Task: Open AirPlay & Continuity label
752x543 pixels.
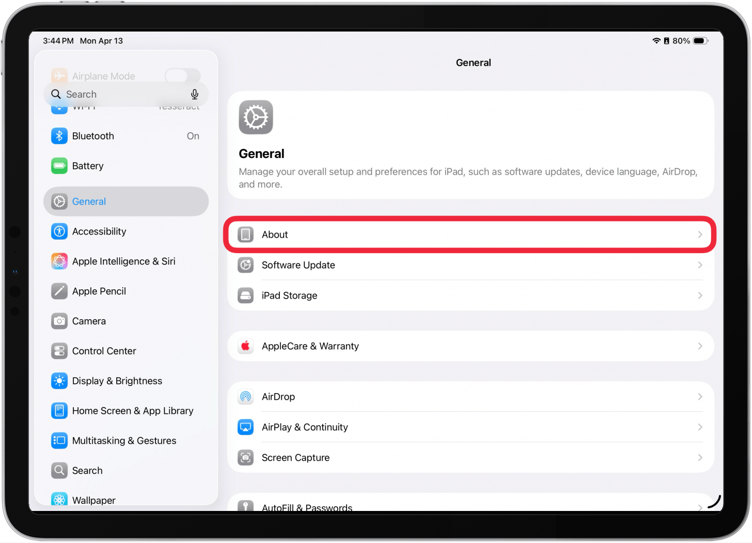Action: 305,427
